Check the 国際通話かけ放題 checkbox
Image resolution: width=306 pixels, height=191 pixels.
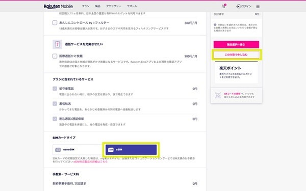coord(55,56)
